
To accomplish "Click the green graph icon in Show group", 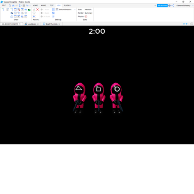I will (x=29, y=9).
